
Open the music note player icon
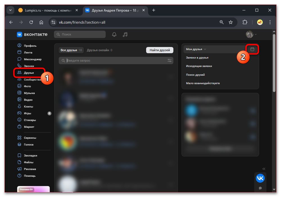coord(125,34)
